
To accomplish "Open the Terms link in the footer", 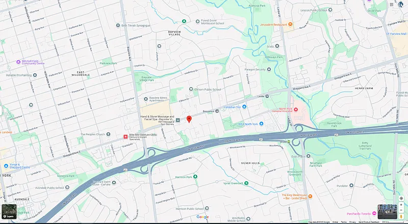I will pyautogui.click(x=344, y=222).
